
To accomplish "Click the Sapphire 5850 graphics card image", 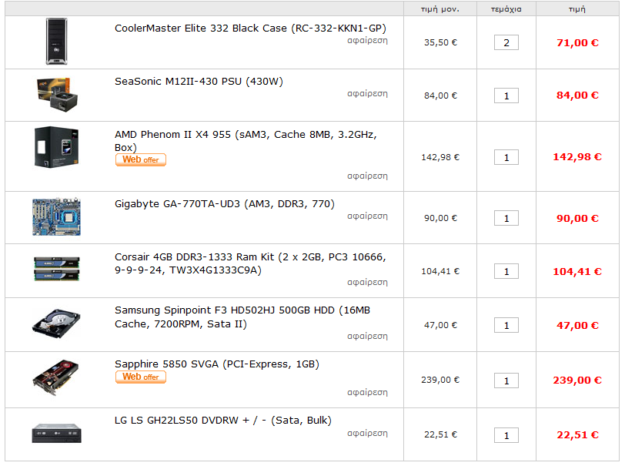I will 55,377.
